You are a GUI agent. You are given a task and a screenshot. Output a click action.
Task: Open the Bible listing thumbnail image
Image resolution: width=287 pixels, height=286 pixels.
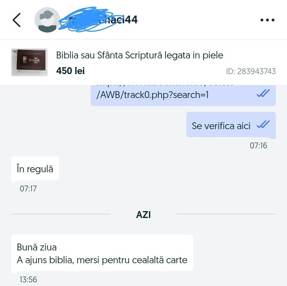[29, 62]
